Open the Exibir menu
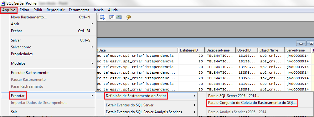Viewport: 314px width, 117px height. (38, 10)
